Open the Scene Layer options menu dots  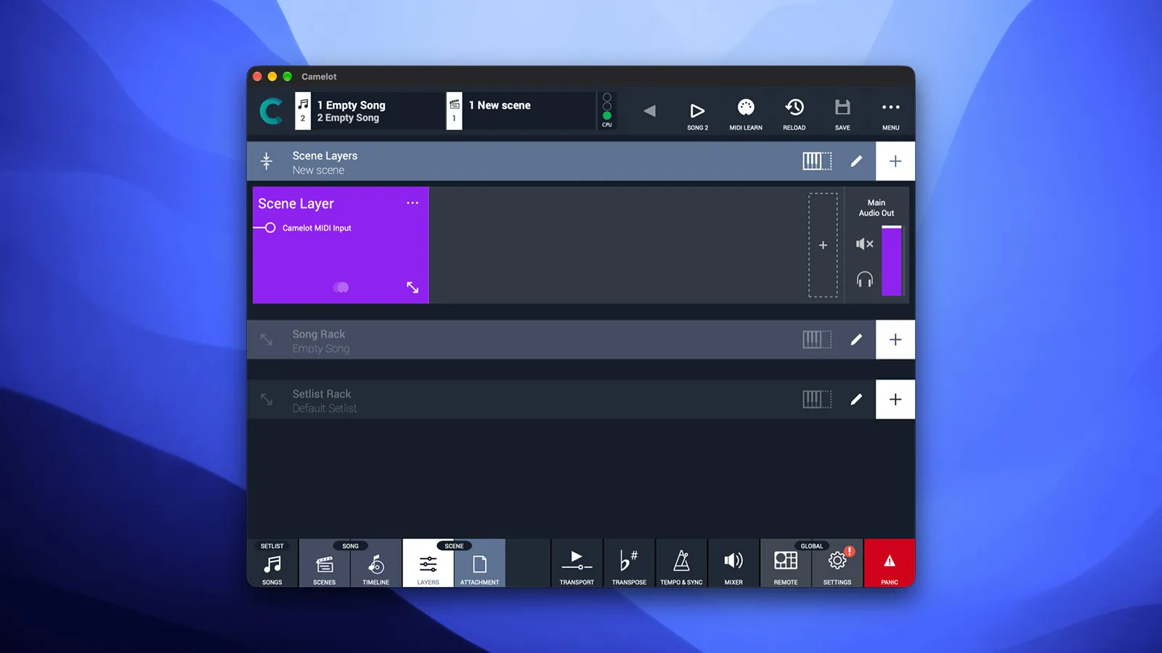(x=413, y=203)
